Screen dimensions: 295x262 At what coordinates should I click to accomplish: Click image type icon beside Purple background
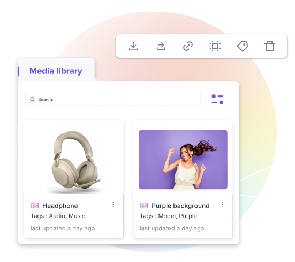144,206
